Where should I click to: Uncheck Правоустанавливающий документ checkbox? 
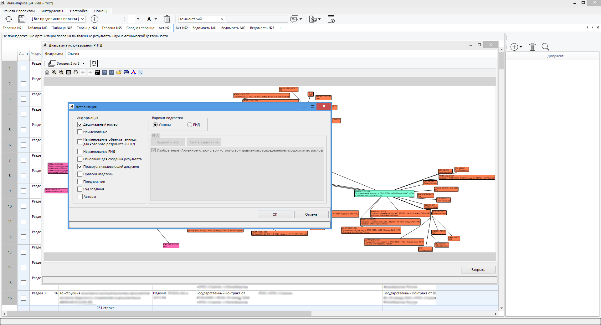pos(80,167)
